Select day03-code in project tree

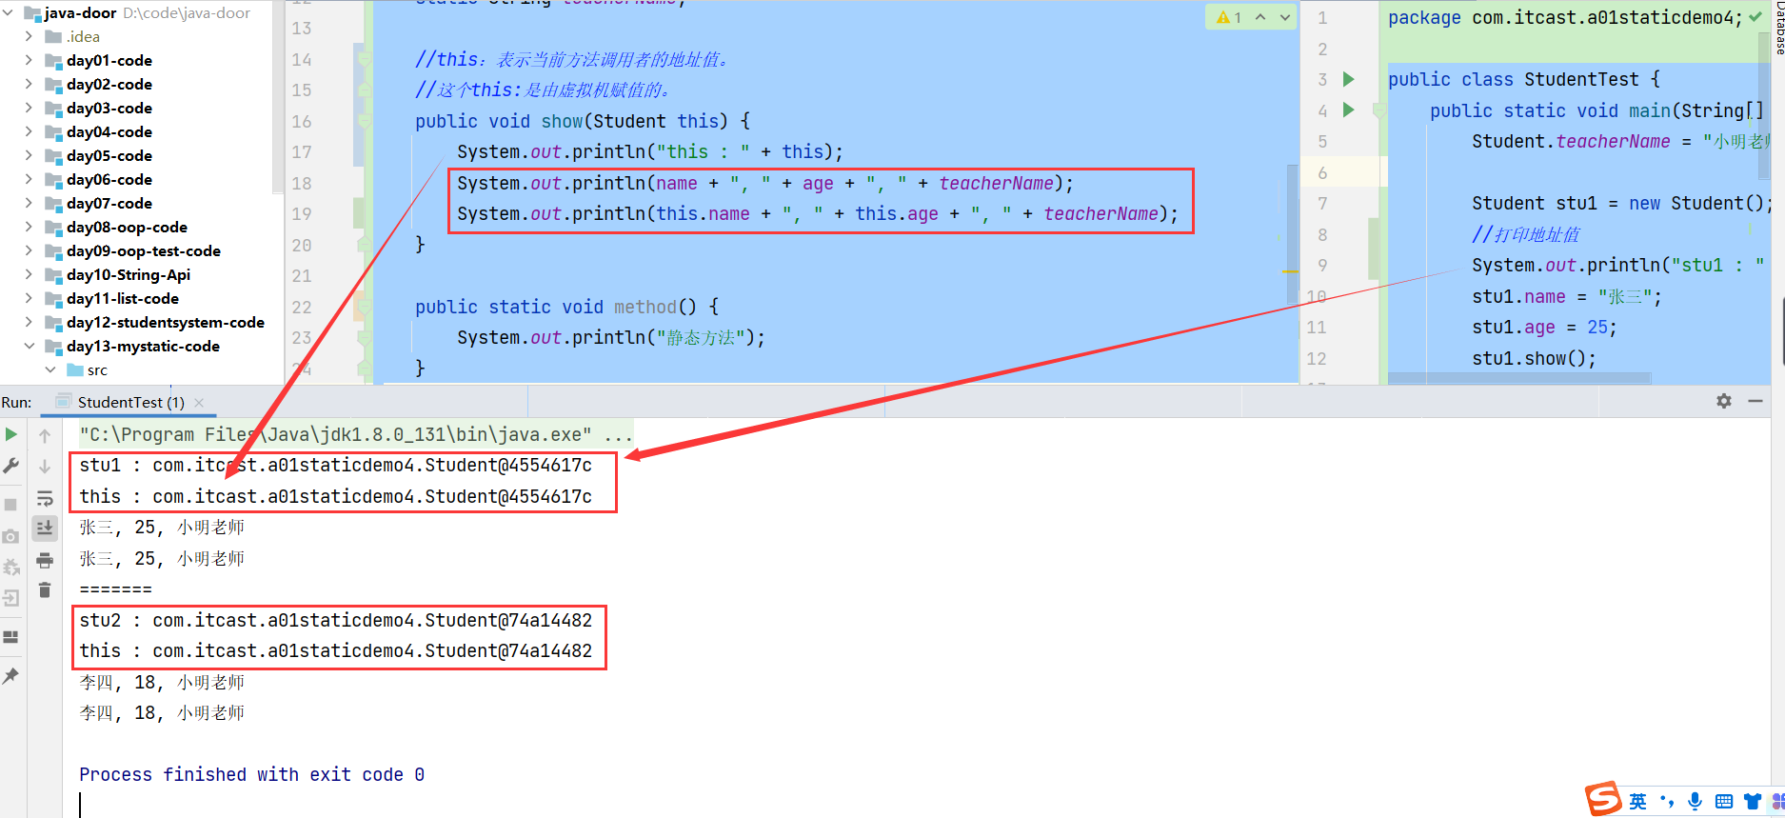tap(109, 108)
